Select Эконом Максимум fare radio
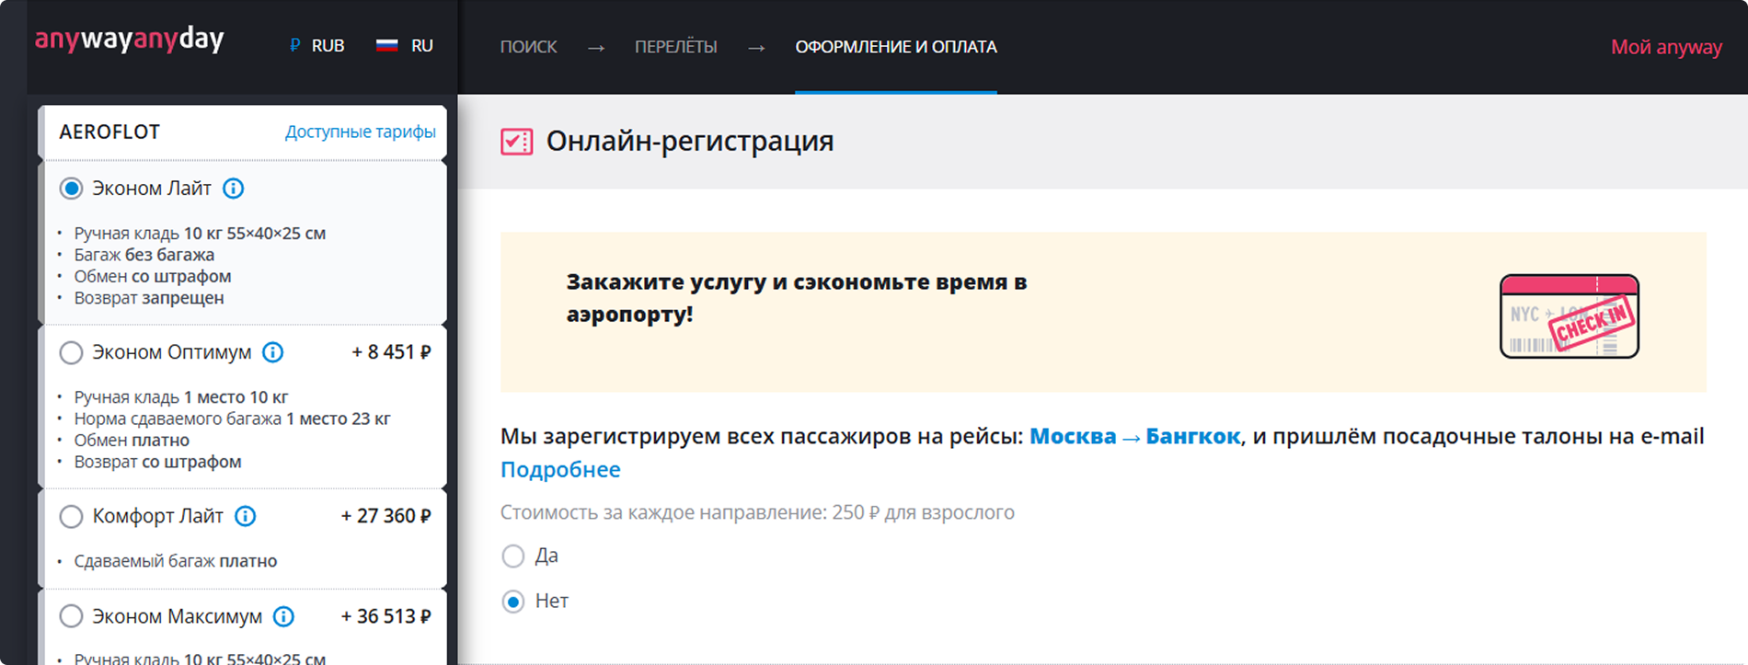Screen dimensions: 1748x665 (71, 616)
